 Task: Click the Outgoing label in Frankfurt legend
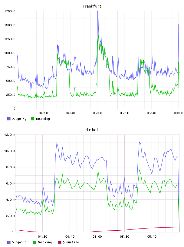click(19, 119)
